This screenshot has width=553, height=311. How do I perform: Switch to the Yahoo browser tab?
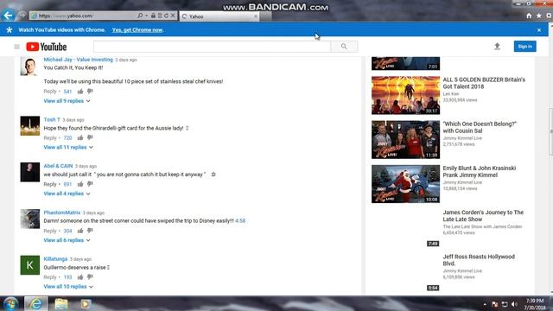(219, 16)
